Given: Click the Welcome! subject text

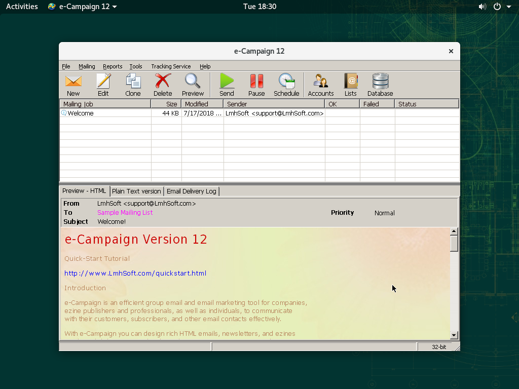Looking at the screenshot, I should (x=112, y=222).
